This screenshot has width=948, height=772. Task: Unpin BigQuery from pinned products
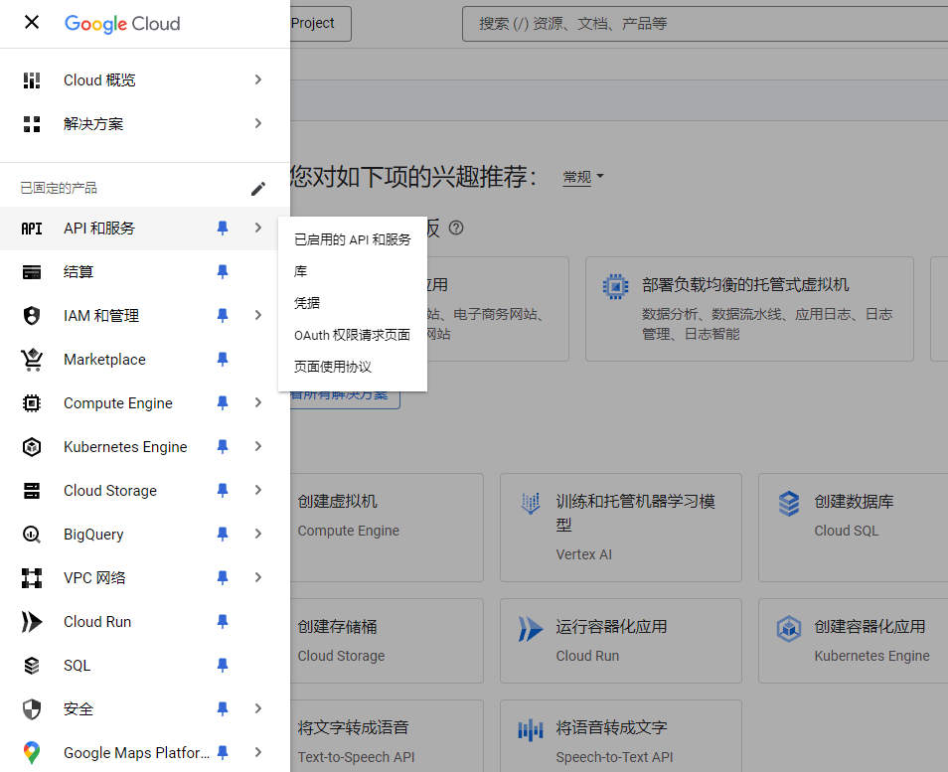pos(223,534)
